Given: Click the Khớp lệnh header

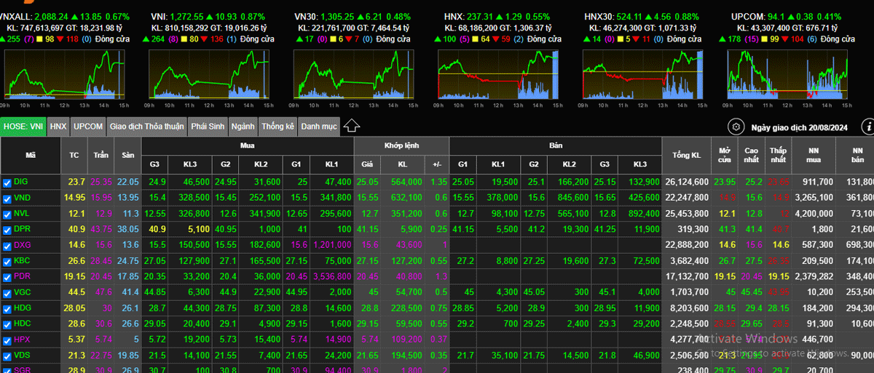Looking at the screenshot, I should coord(401,145).
